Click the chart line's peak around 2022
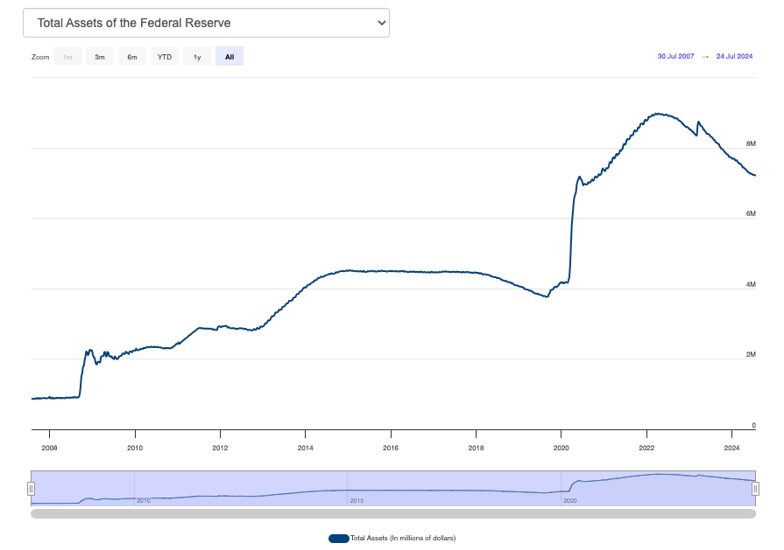The image size is (784, 550). [657, 114]
